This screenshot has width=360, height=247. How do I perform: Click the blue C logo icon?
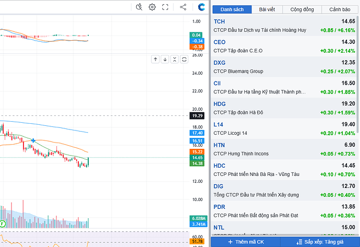tap(201, 7)
